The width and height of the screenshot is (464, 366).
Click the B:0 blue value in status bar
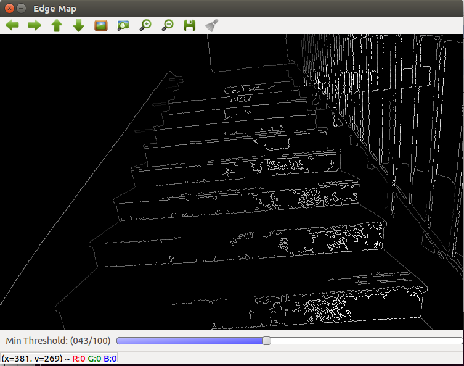click(110, 359)
